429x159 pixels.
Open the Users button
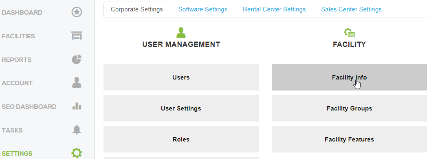(181, 77)
